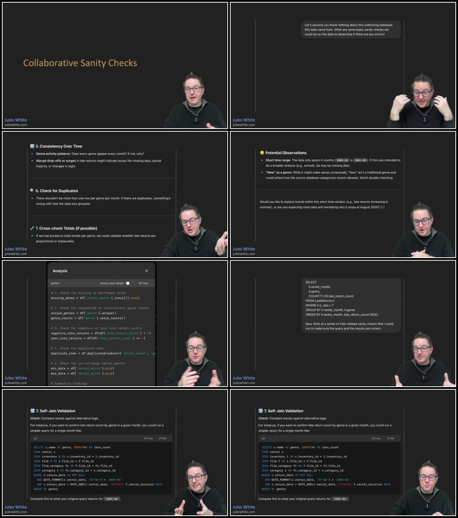Toggle the Always show details switch
This screenshot has height=518, width=458.
pos(128,283)
